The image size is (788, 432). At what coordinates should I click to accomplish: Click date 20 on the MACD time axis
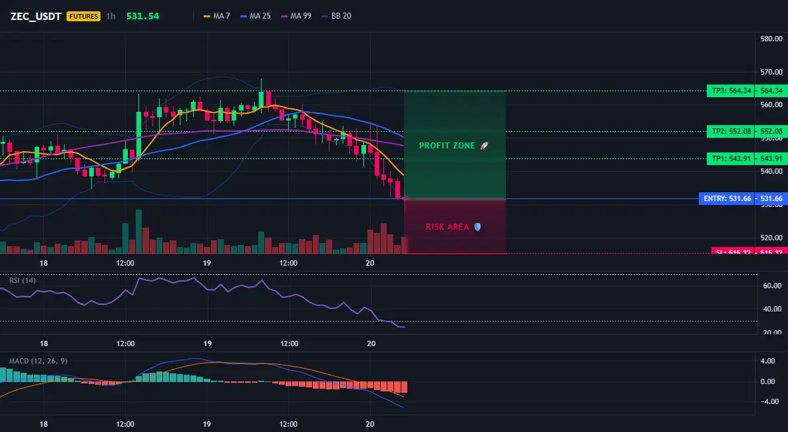[370, 424]
